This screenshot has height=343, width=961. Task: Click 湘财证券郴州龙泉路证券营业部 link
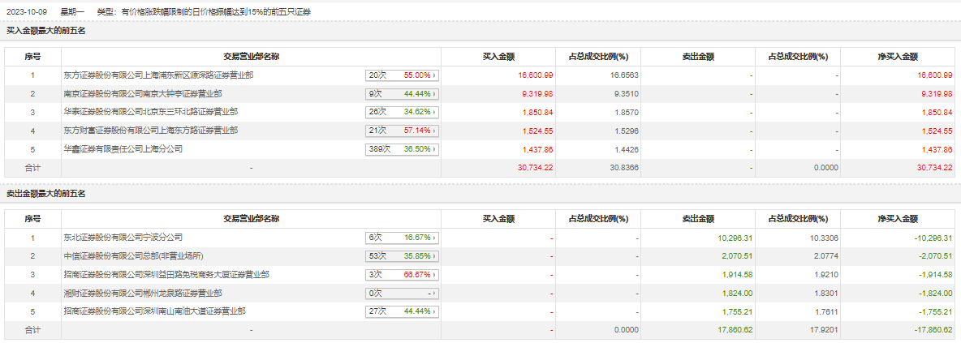[142, 294]
